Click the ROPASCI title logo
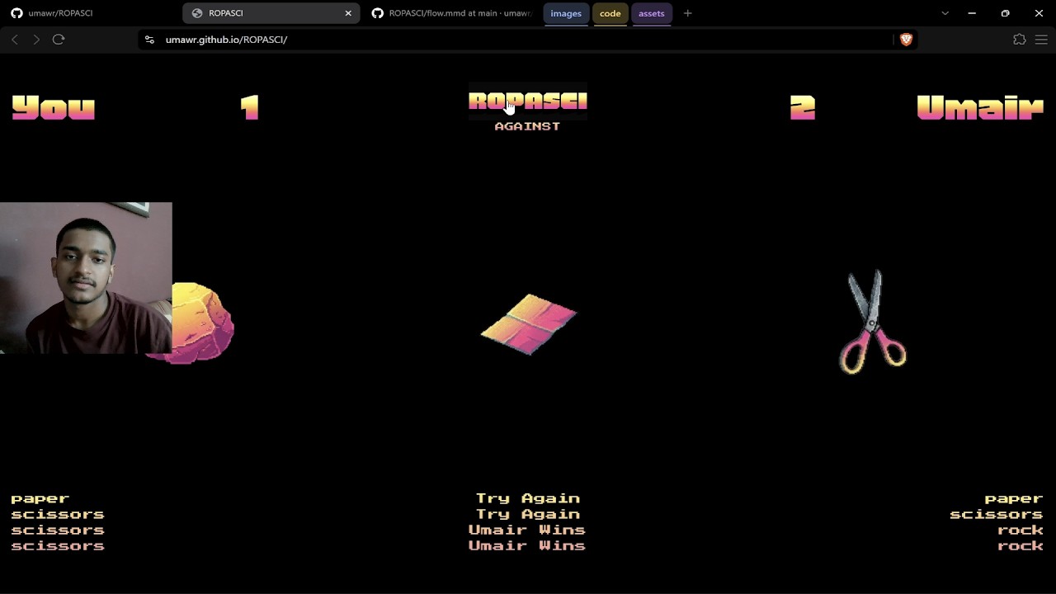This screenshot has height=594, width=1056. pos(528,101)
